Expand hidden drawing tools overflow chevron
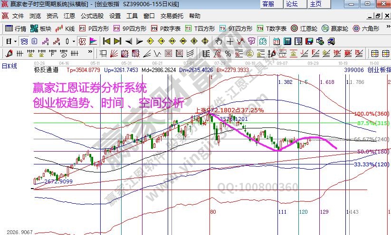This screenshot has height=235, width=391. [x=90, y=53]
